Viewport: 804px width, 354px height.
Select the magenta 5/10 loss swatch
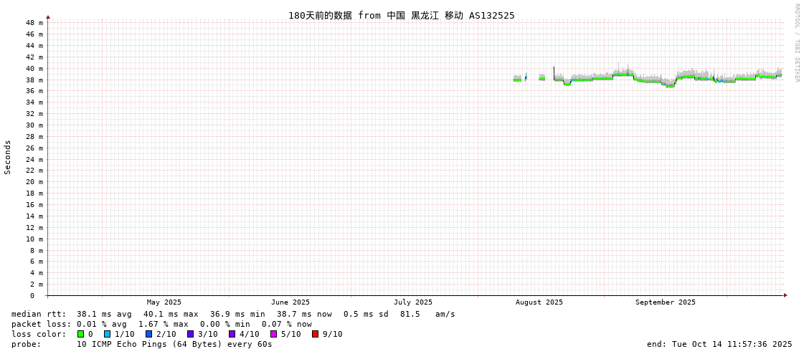273,334
